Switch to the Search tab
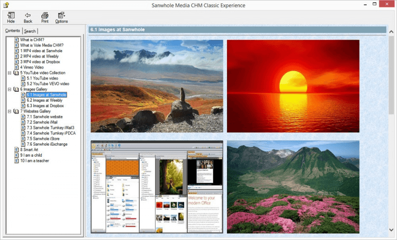Screen dimensions: 397x240 (30, 31)
